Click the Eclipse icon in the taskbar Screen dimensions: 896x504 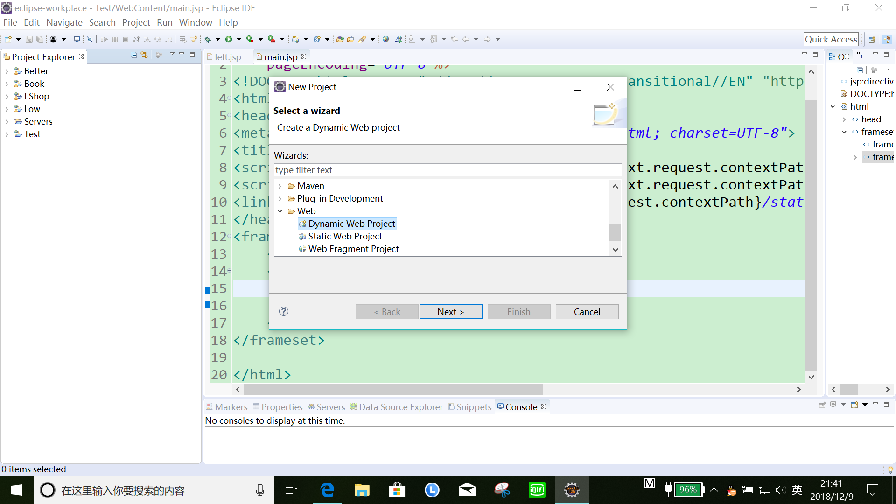tap(572, 490)
